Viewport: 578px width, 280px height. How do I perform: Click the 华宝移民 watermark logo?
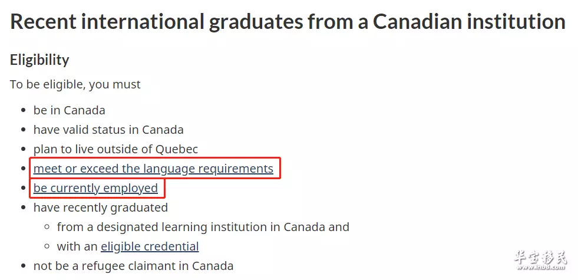(540, 258)
